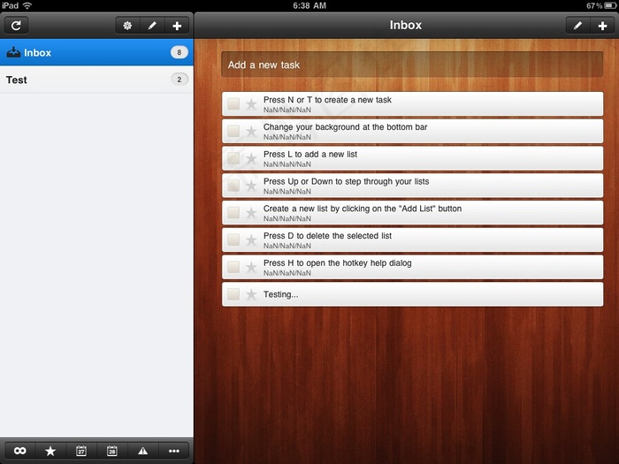Tap the 67% battery indicator
619x464 pixels.
[600, 5]
